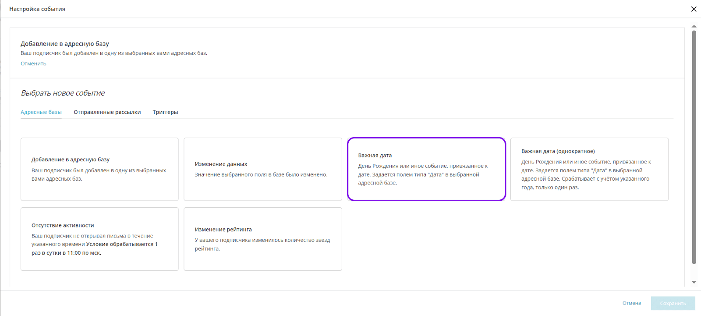Close the Настройка события dialog
701x316 pixels.
(x=694, y=9)
